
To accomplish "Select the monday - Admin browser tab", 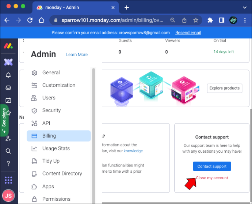I will pyautogui.click(x=76, y=8).
